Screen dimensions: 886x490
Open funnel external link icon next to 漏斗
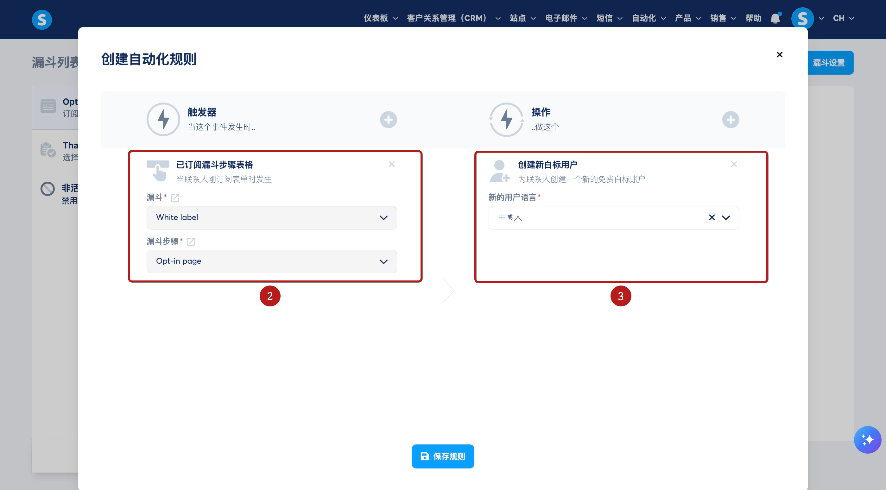tap(175, 198)
